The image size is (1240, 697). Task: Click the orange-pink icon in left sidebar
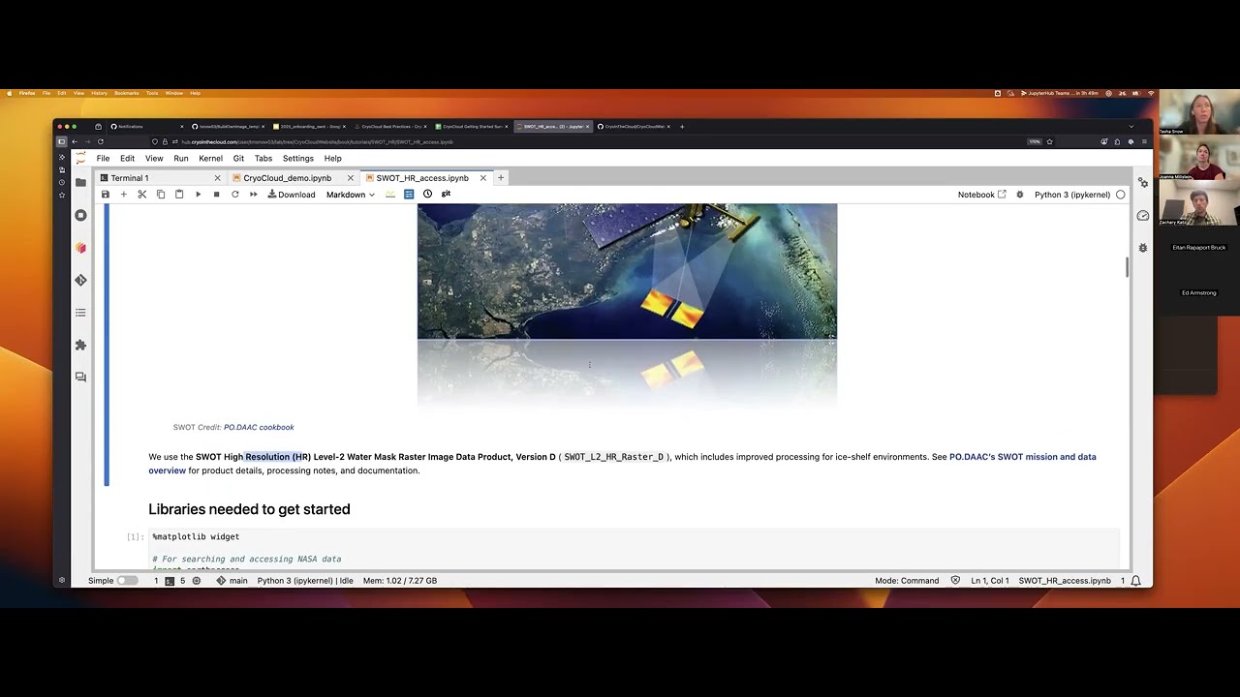pos(80,248)
